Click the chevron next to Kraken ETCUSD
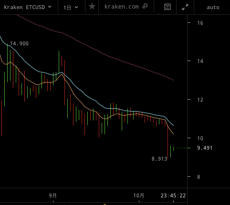Image resolution: width=230 pixels, height=205 pixels. tap(50, 7)
